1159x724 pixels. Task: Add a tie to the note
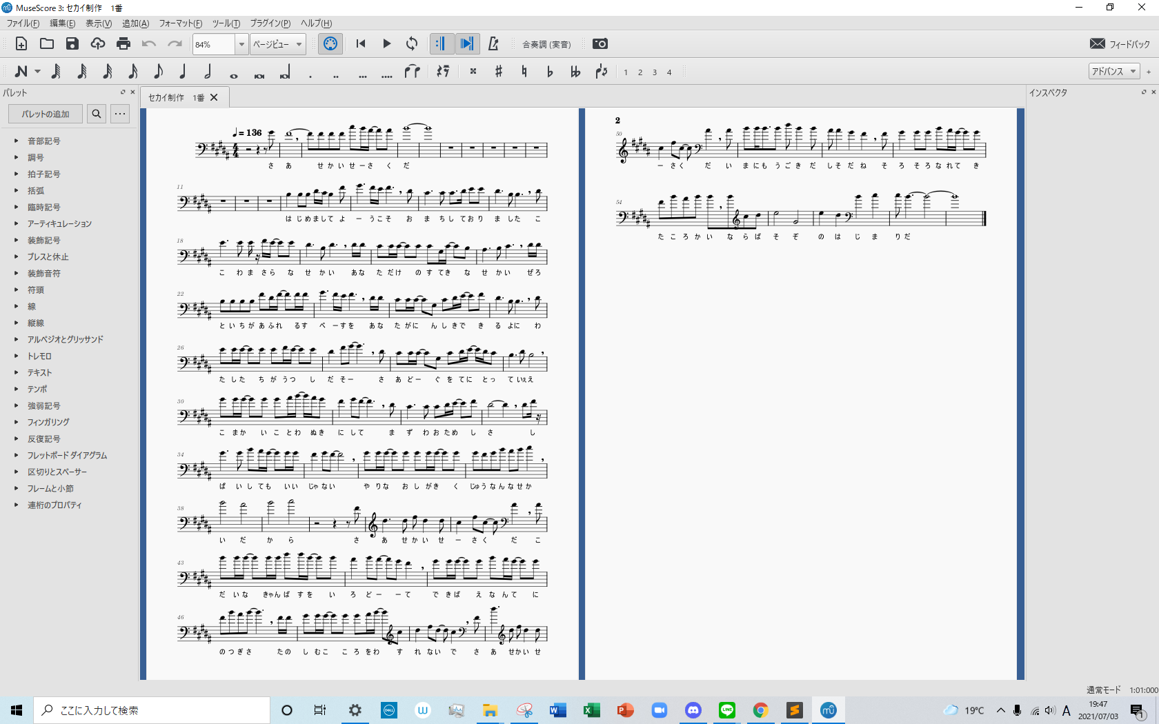tap(413, 71)
